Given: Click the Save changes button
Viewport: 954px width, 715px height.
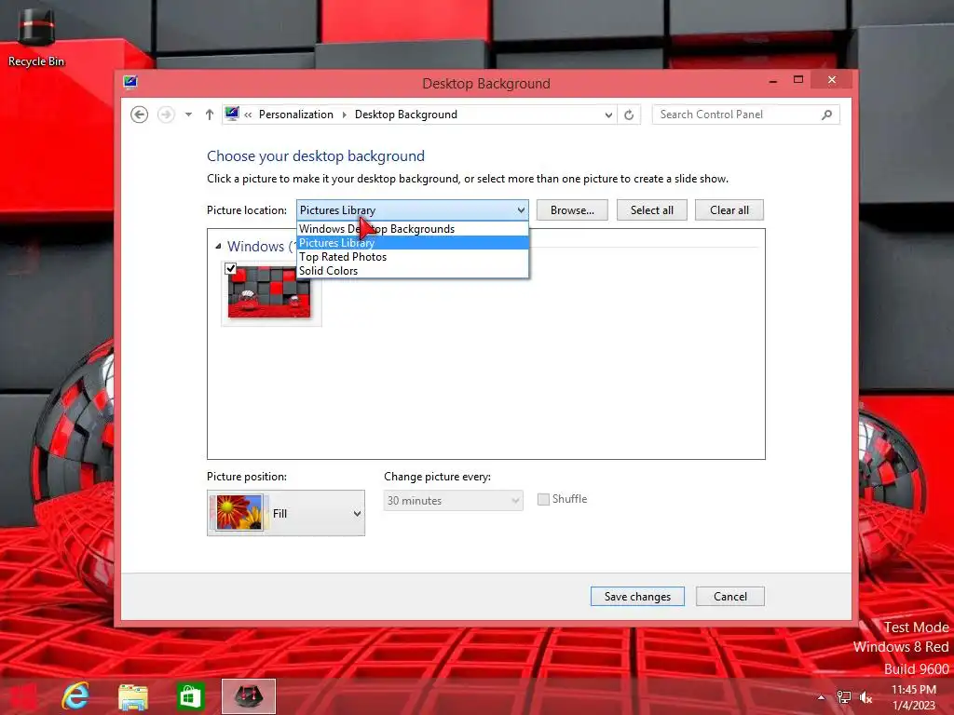Looking at the screenshot, I should click(x=637, y=597).
